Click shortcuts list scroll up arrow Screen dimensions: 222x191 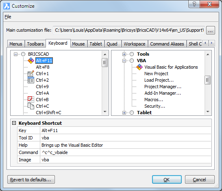tap(105, 54)
